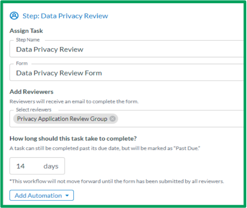Image resolution: width=247 pixels, height=208 pixels.
Task: Click the workflow will not move forward note
Action: tap(117, 181)
